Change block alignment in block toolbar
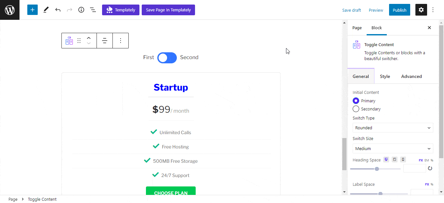This screenshot has width=444, height=203. click(x=105, y=41)
